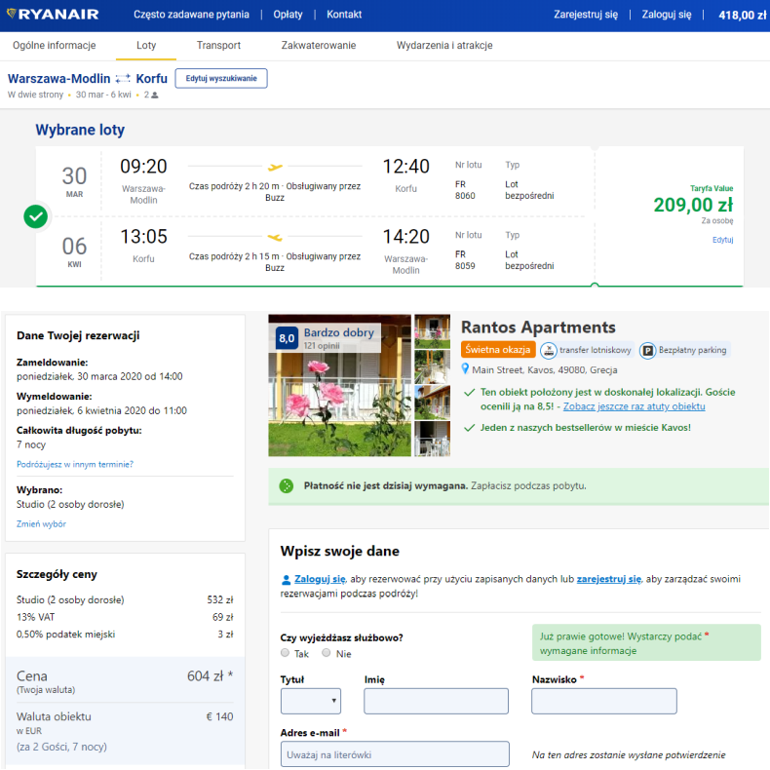This screenshot has width=770, height=770.
Task: Click the Korfu destination title
Action: (x=151, y=79)
